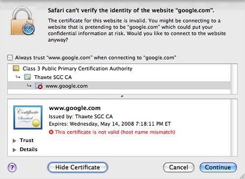This screenshot has height=179, width=245.
Task: Select Thawte SGC CA in certificate chain
Action: pyautogui.click(x=119, y=77)
